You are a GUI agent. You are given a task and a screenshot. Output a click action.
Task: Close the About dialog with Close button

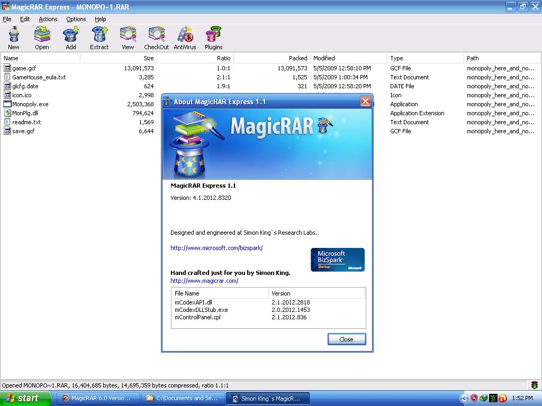point(347,339)
